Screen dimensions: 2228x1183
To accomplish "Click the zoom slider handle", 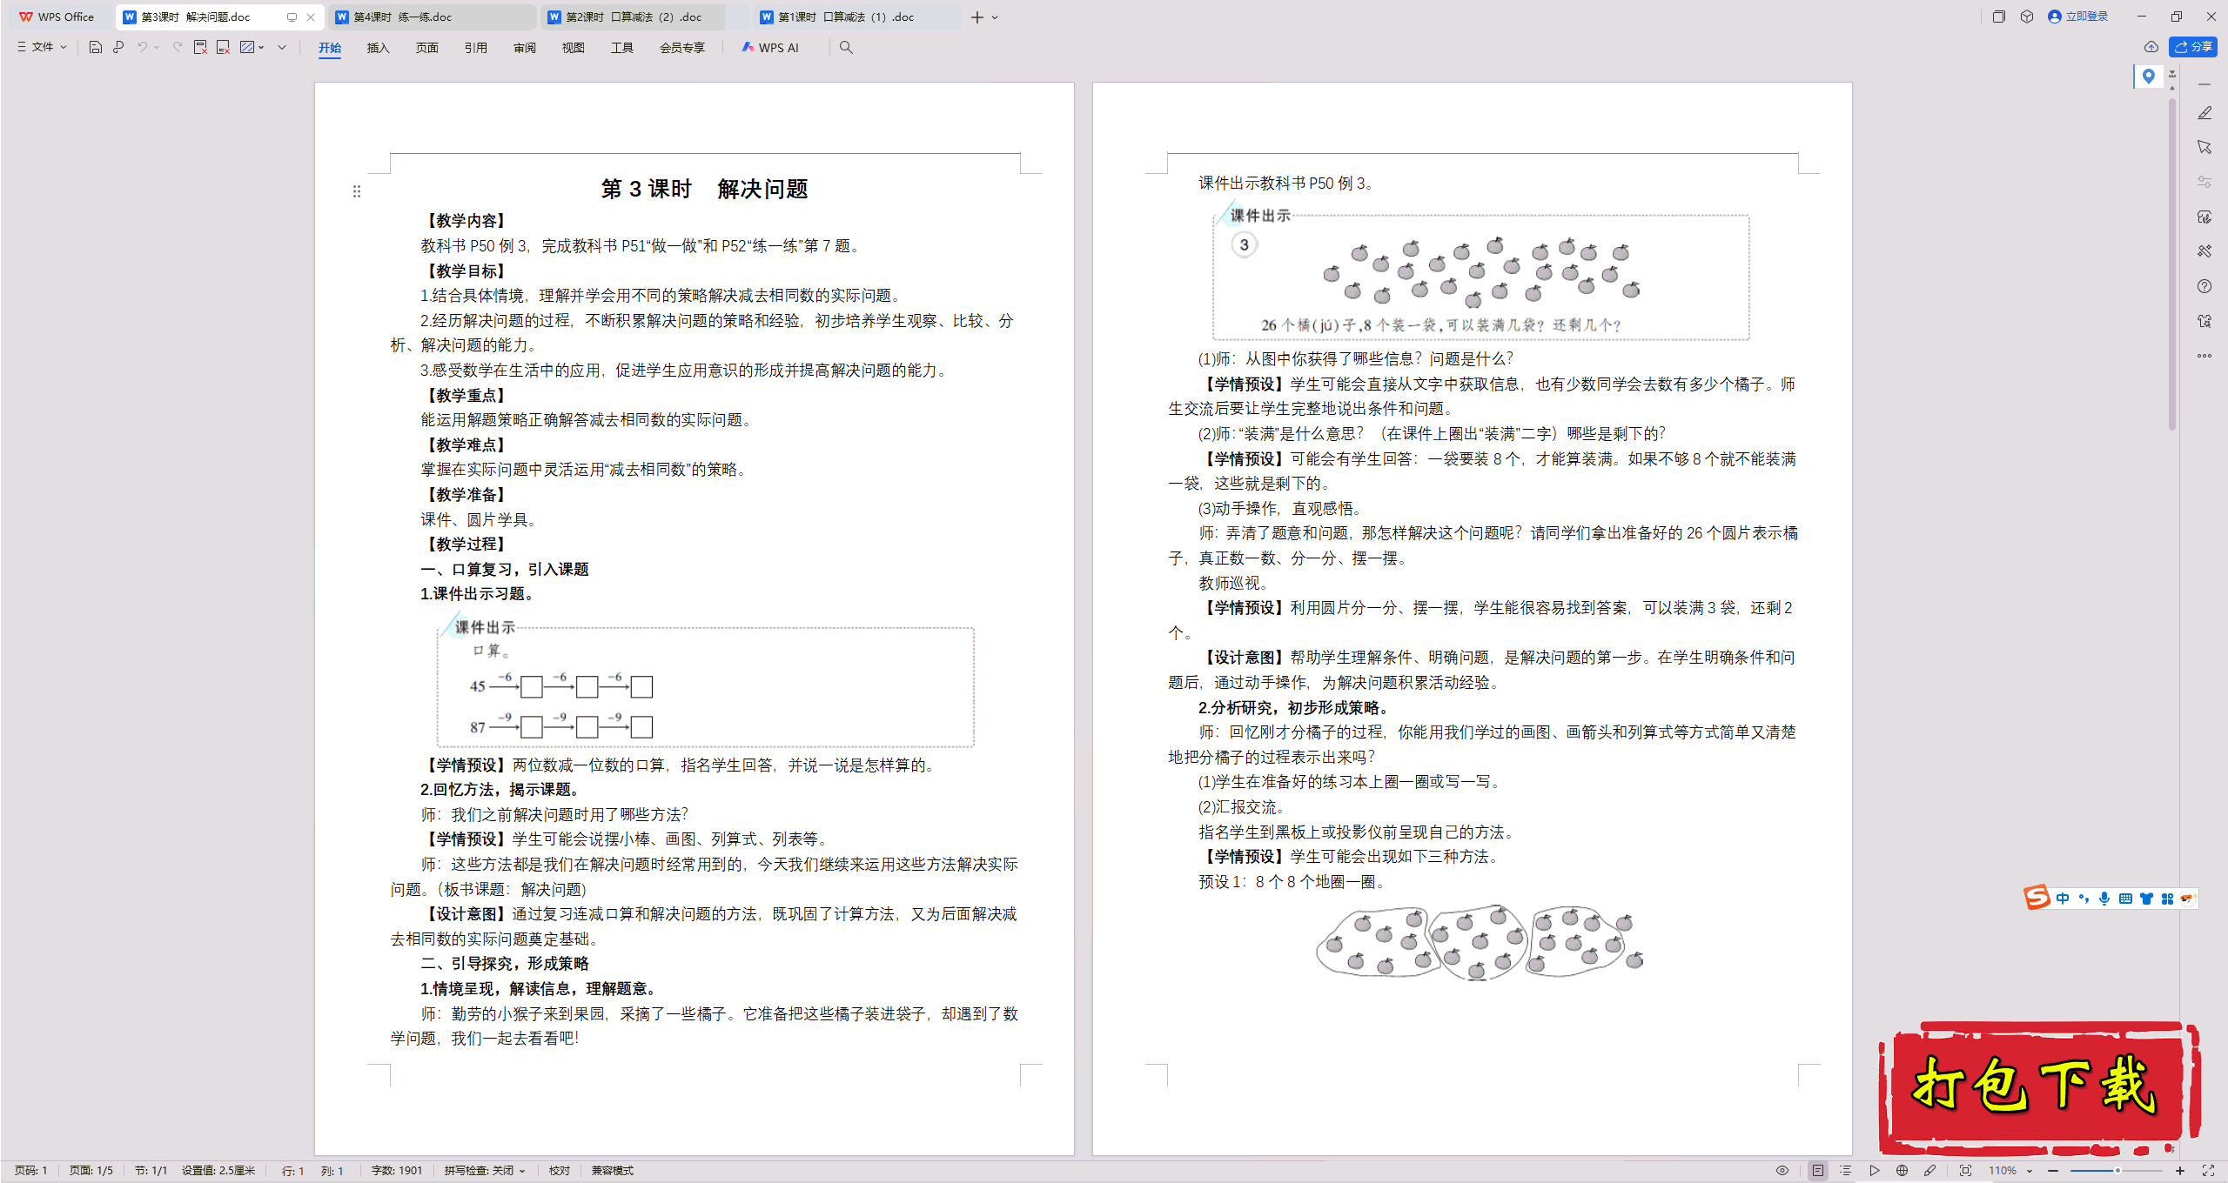I will (2117, 1171).
